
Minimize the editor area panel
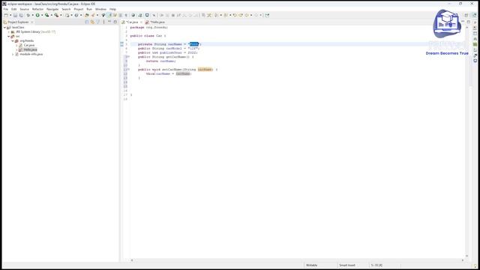(463, 22)
